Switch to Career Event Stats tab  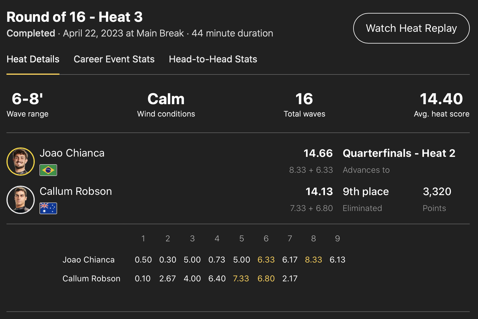point(114,59)
